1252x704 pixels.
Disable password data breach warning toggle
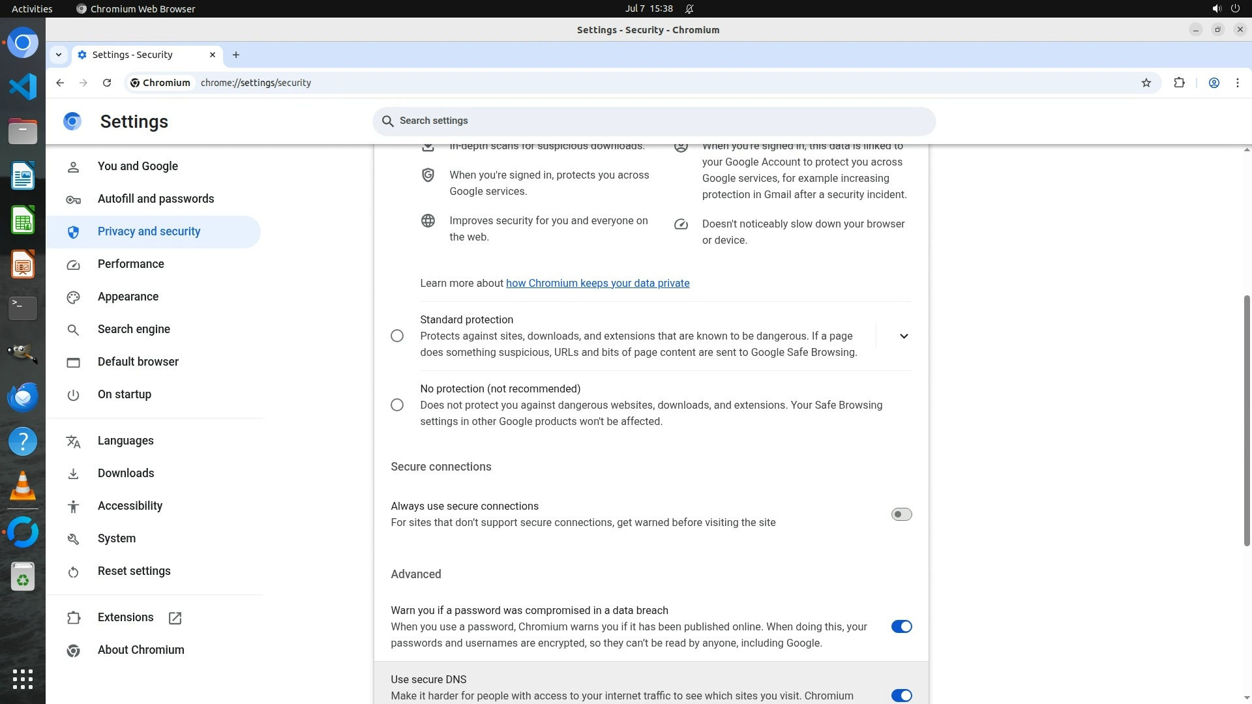(x=901, y=626)
